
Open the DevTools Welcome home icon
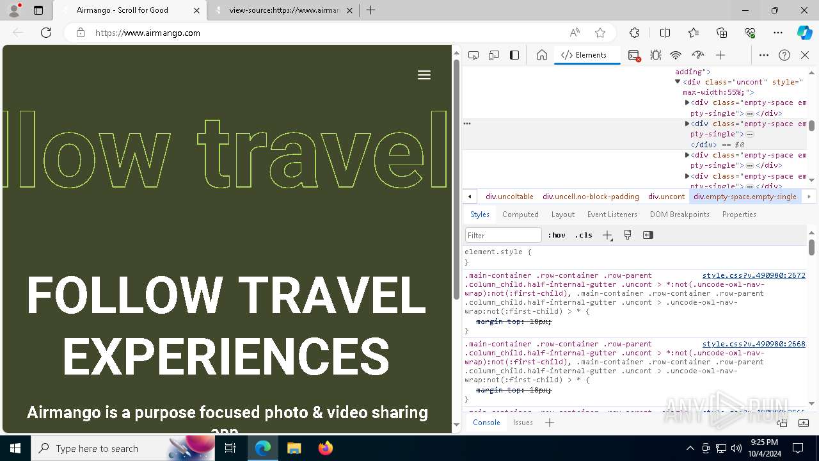542,55
